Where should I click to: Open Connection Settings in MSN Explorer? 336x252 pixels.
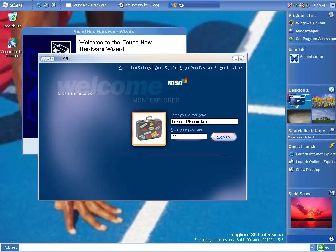135,68
